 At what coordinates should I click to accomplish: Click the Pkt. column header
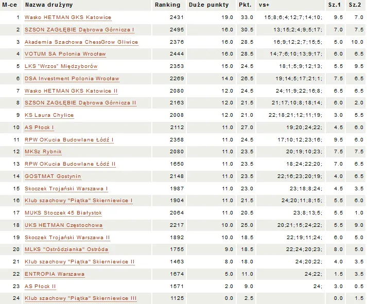pyautogui.click(x=245, y=5)
